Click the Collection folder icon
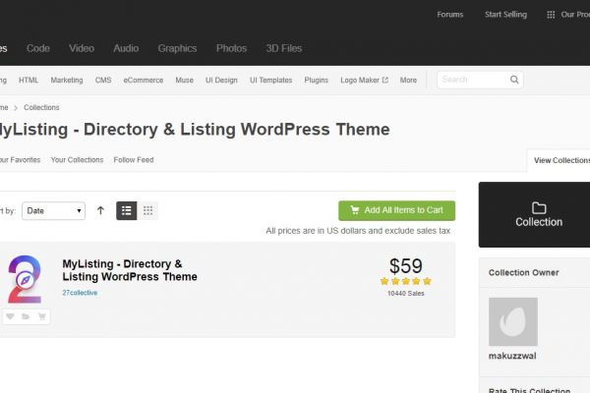 (x=539, y=208)
